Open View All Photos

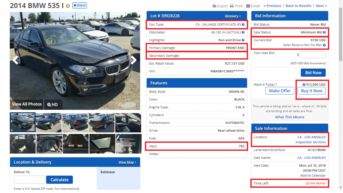pos(27,104)
